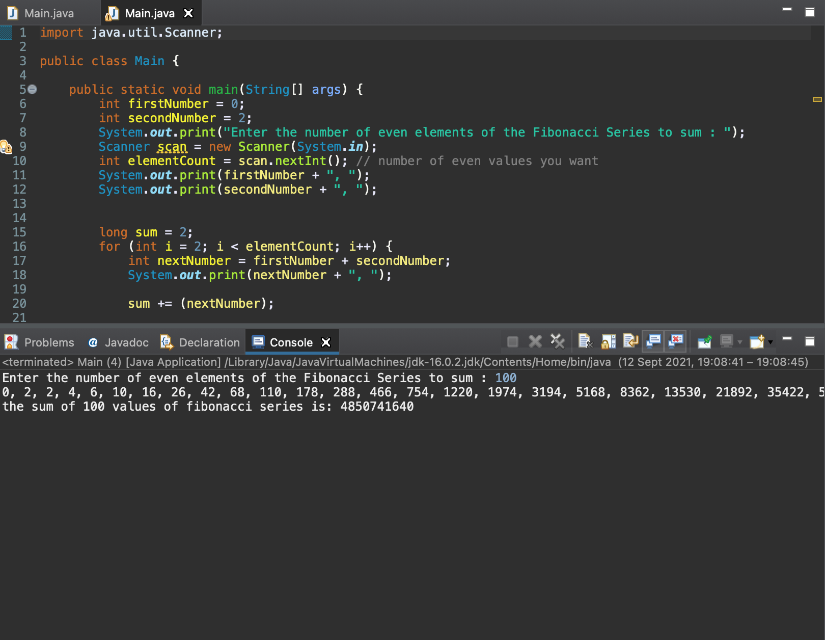Viewport: 825px width, 640px height.
Task: Click the terminated launch description line
Action: pos(405,362)
